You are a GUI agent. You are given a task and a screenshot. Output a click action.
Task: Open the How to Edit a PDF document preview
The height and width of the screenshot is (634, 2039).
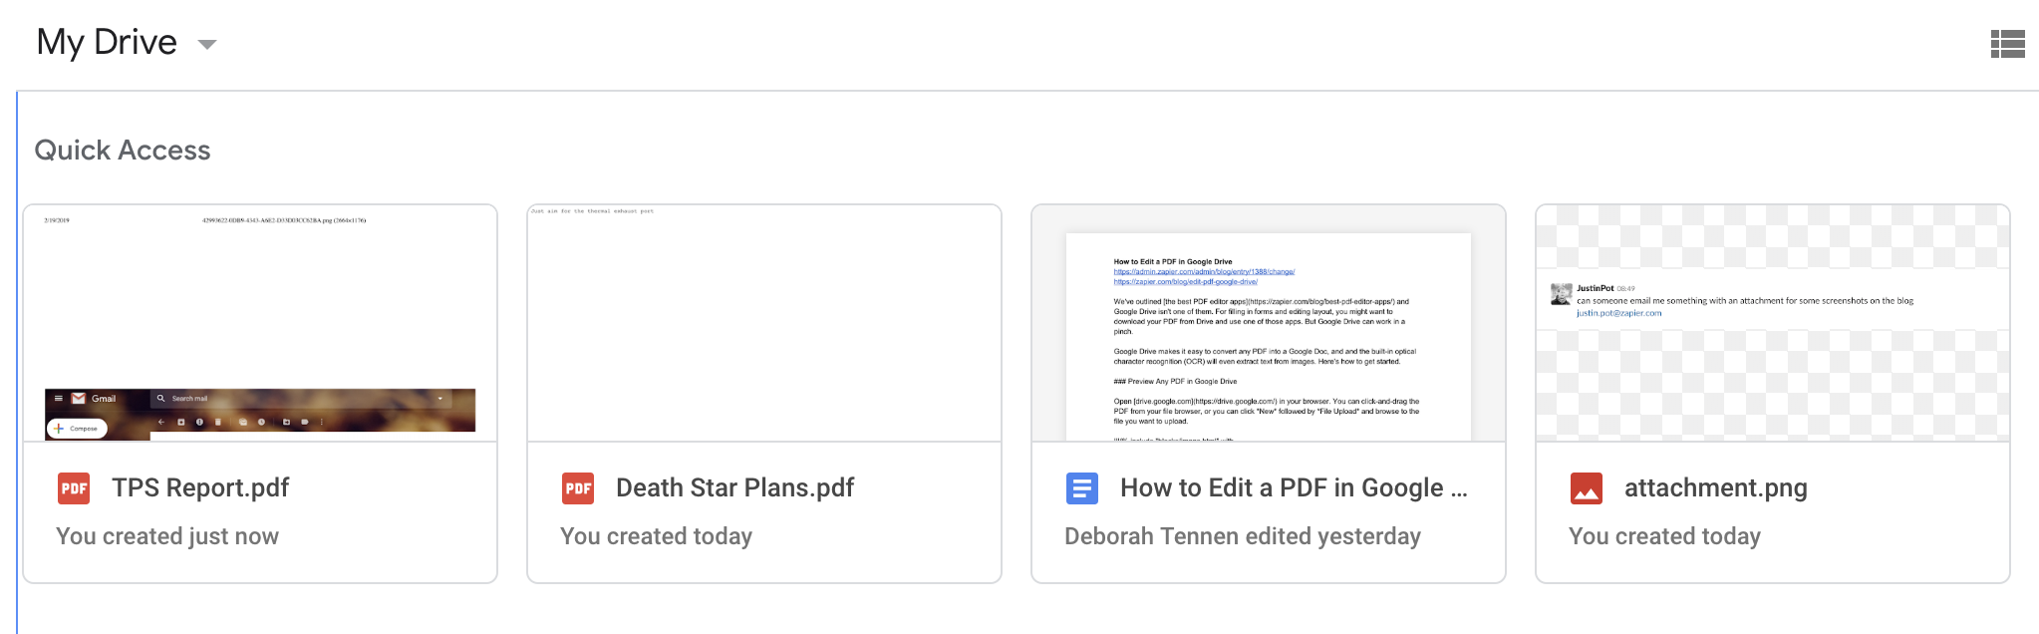1269,323
